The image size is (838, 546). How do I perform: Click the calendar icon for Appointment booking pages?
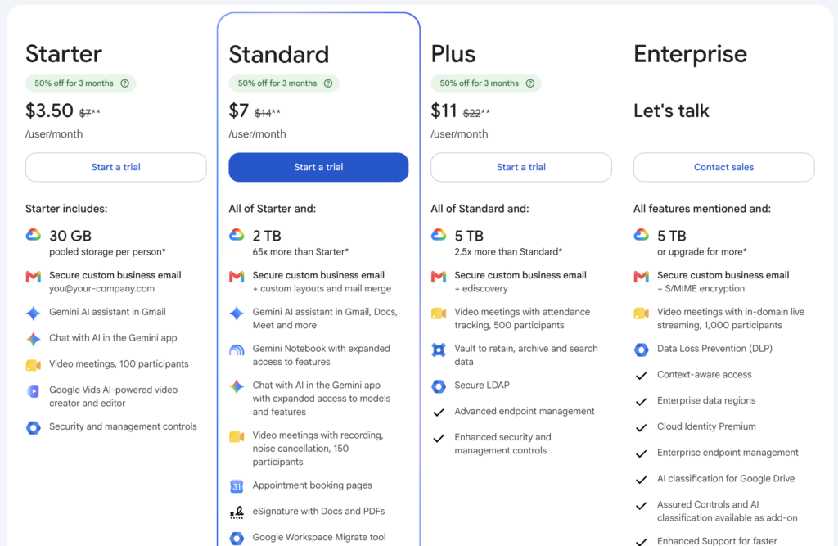(x=237, y=486)
